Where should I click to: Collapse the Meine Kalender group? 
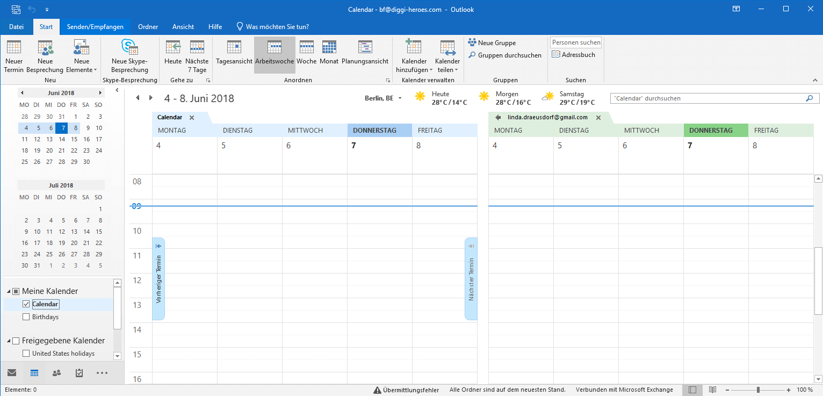(9, 291)
